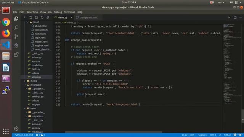Open the Extensions view
The height and width of the screenshot is (137, 244).
(x=16, y=54)
